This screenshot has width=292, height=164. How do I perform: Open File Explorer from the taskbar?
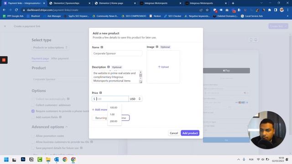tap(48, 159)
